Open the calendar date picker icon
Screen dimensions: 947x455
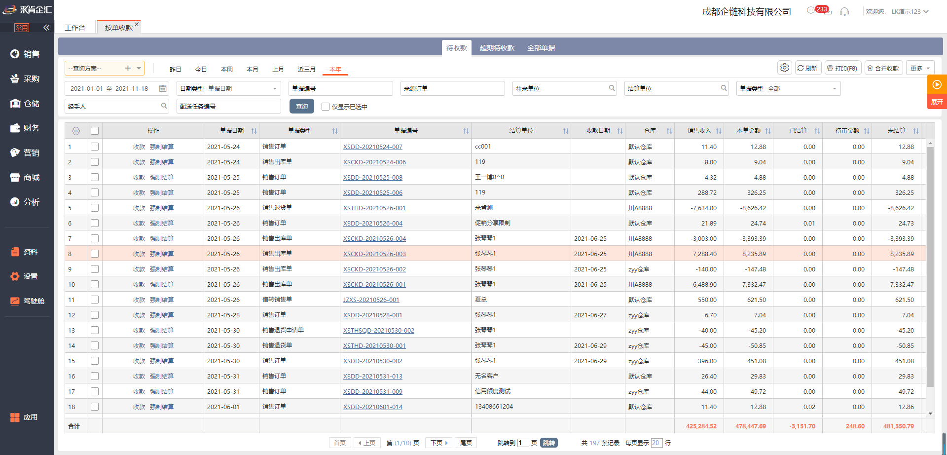[x=163, y=88]
